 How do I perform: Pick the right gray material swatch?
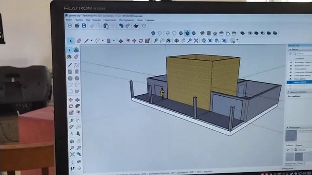(x=299, y=157)
